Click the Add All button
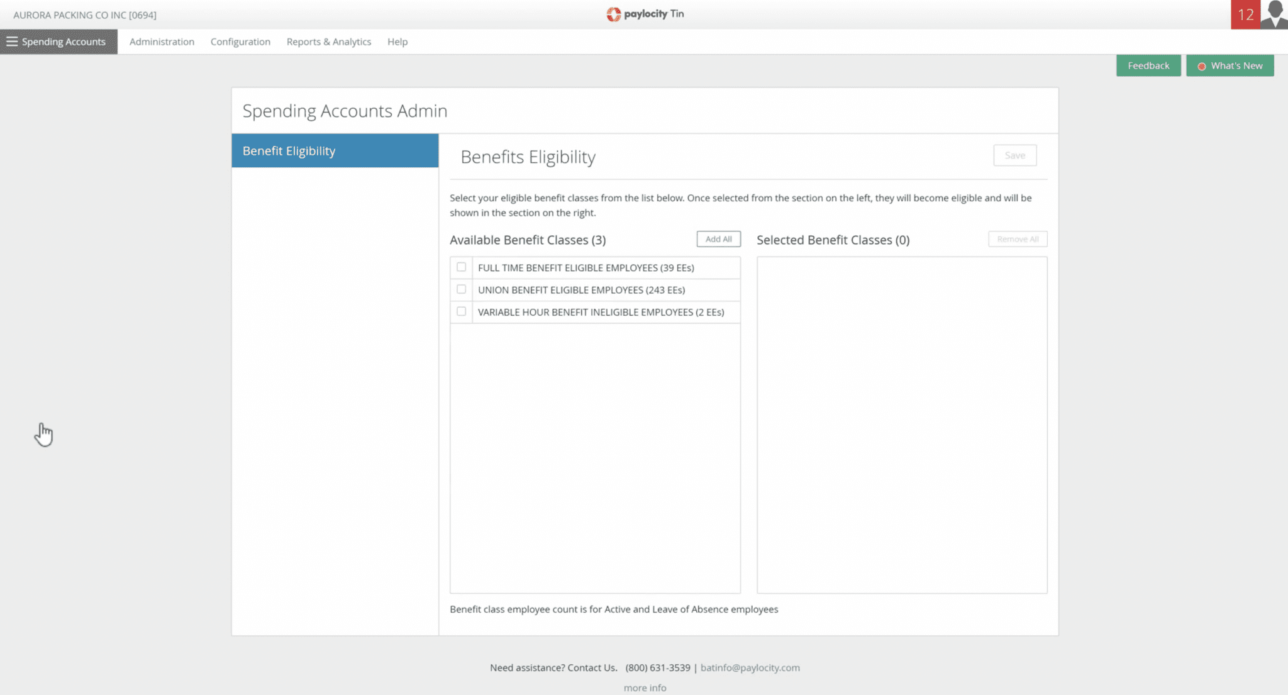This screenshot has height=695, width=1288. click(x=718, y=239)
